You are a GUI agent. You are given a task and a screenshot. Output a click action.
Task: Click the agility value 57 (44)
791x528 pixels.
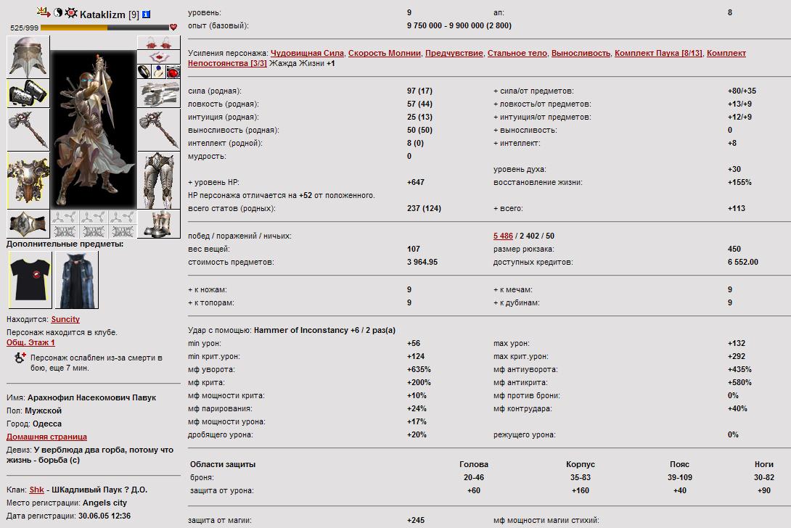[x=419, y=104]
